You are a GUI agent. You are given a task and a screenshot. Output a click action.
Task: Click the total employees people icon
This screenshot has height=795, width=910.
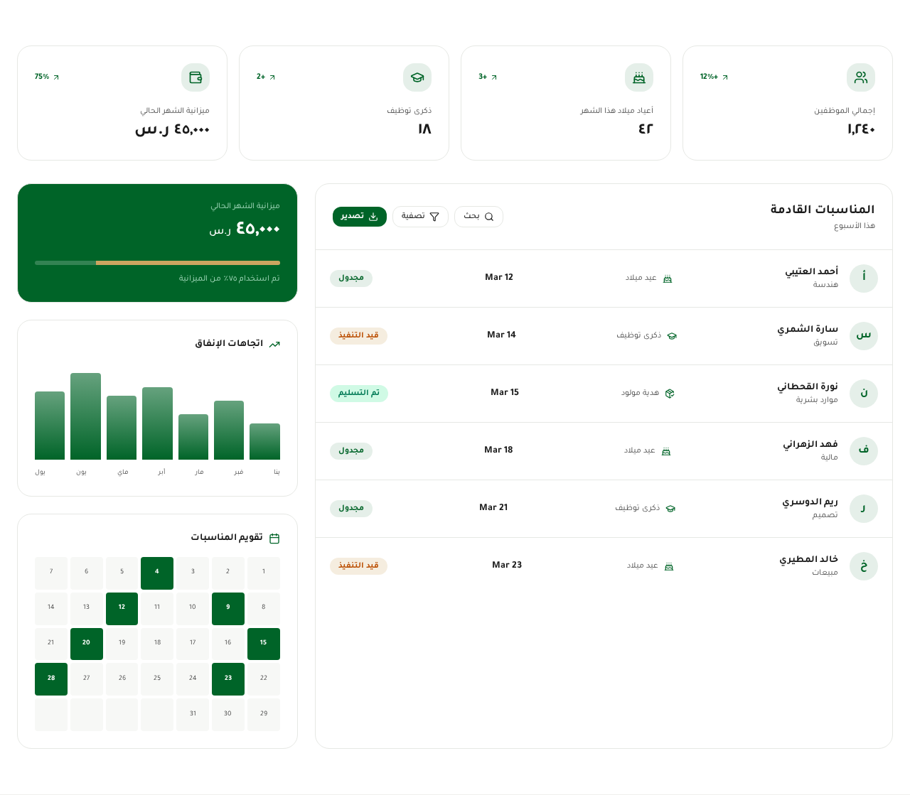[861, 77]
